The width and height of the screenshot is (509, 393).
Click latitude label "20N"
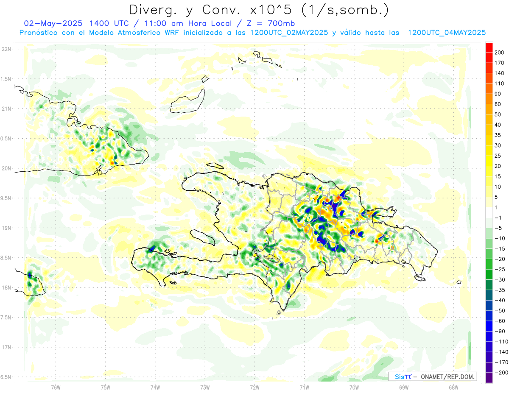(6, 168)
